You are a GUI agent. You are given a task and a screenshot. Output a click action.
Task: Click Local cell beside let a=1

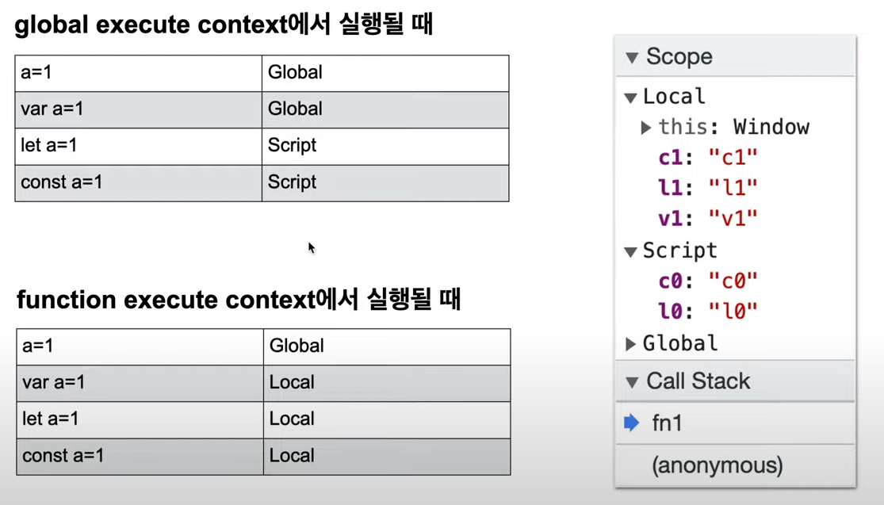(387, 420)
